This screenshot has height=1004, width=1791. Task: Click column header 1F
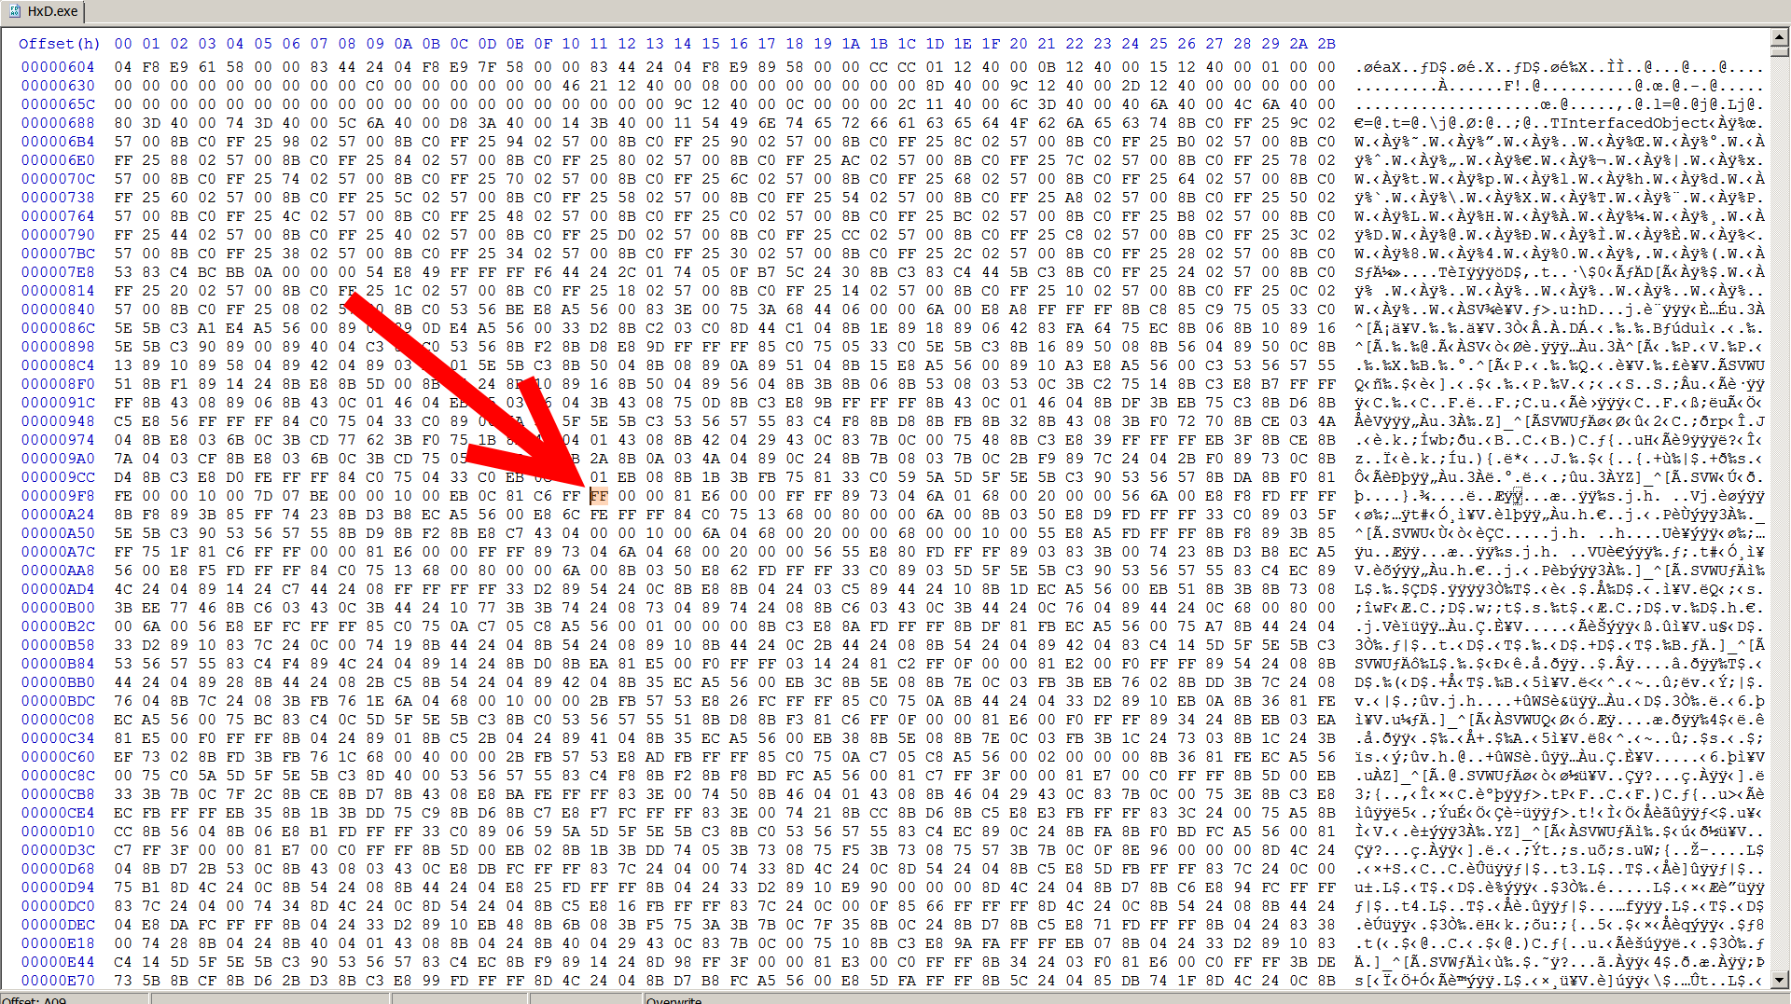pos(991,44)
